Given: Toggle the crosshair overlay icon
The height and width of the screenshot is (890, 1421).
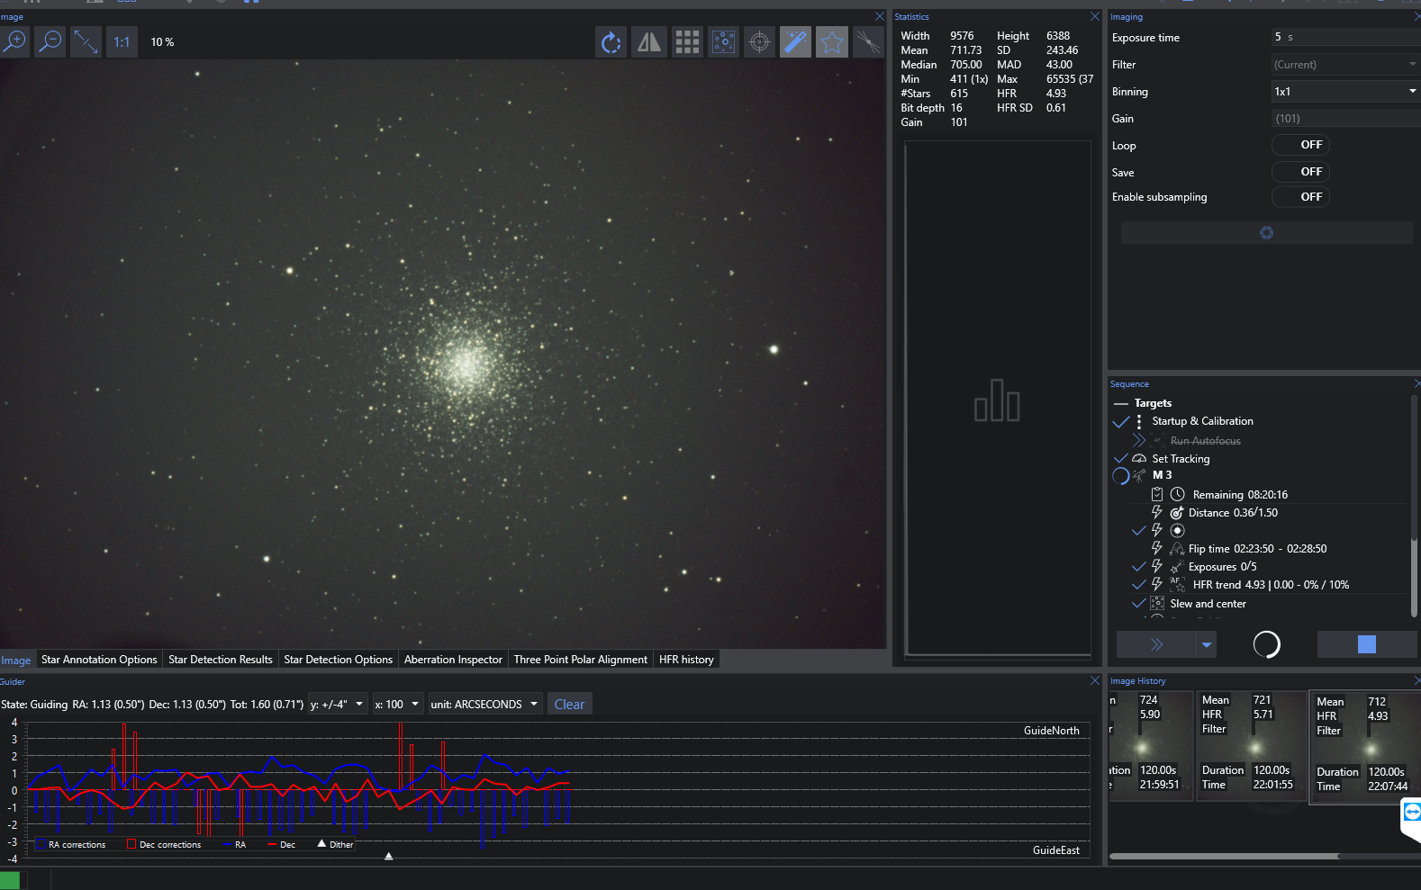Looking at the screenshot, I should click(x=760, y=42).
